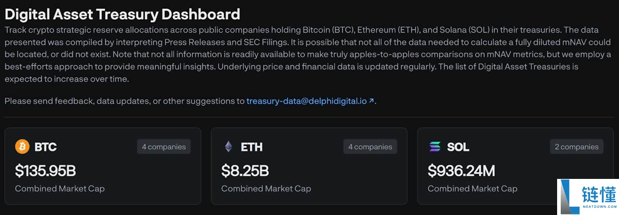Select the $135.95B market cap value
Image resolution: width=619 pixels, height=215 pixels.
[45, 170]
